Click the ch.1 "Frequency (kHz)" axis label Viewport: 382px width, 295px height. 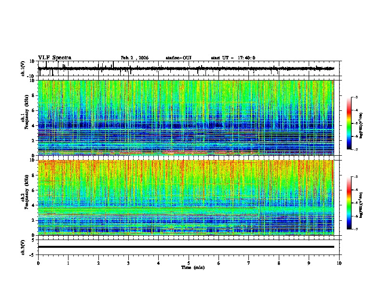pos(27,112)
